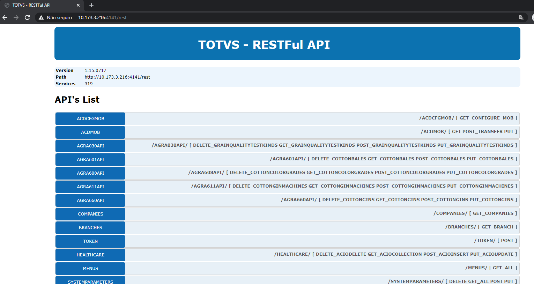Click the /SYSTEMPARAMETERS/ endpoint methods text
534x284 pixels.
[452, 281]
